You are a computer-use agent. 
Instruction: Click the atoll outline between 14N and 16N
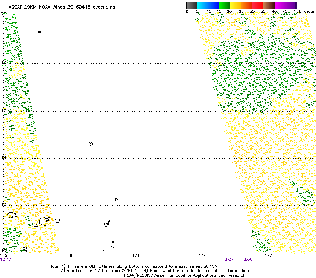(91, 144)
